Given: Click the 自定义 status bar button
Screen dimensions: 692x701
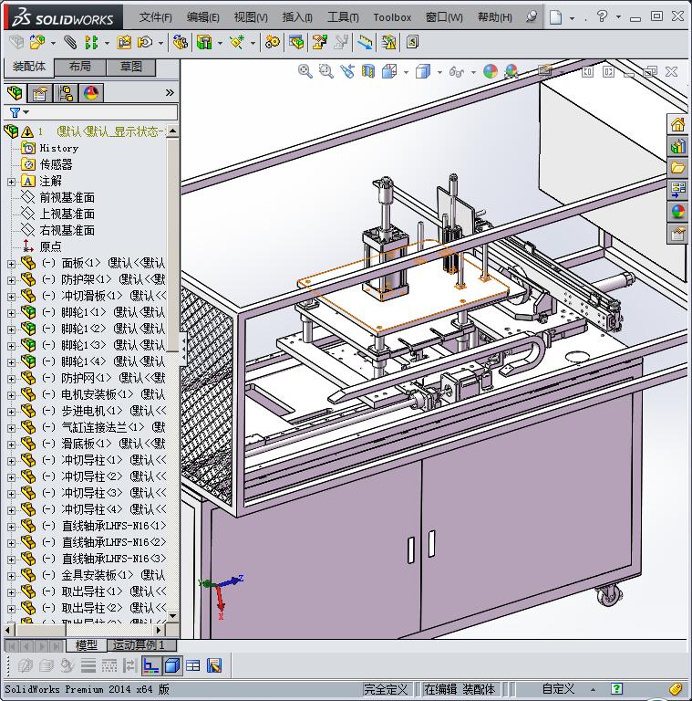Looking at the screenshot, I should coord(558,689).
